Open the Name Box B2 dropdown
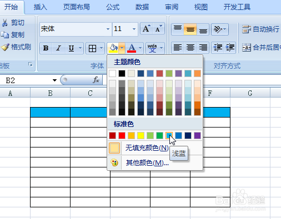Image resolution: width=281 pixels, height=219 pixels. [54, 80]
